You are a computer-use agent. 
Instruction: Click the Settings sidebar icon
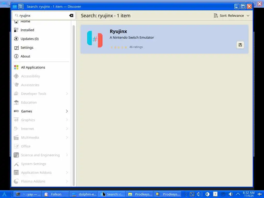tap(16, 48)
